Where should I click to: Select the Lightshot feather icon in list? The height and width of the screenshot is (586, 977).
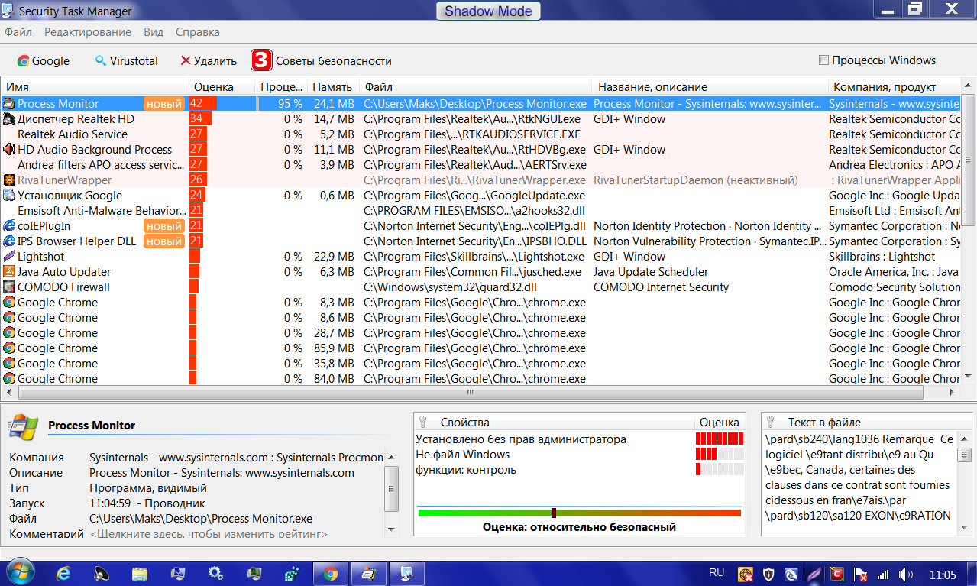[x=9, y=256]
